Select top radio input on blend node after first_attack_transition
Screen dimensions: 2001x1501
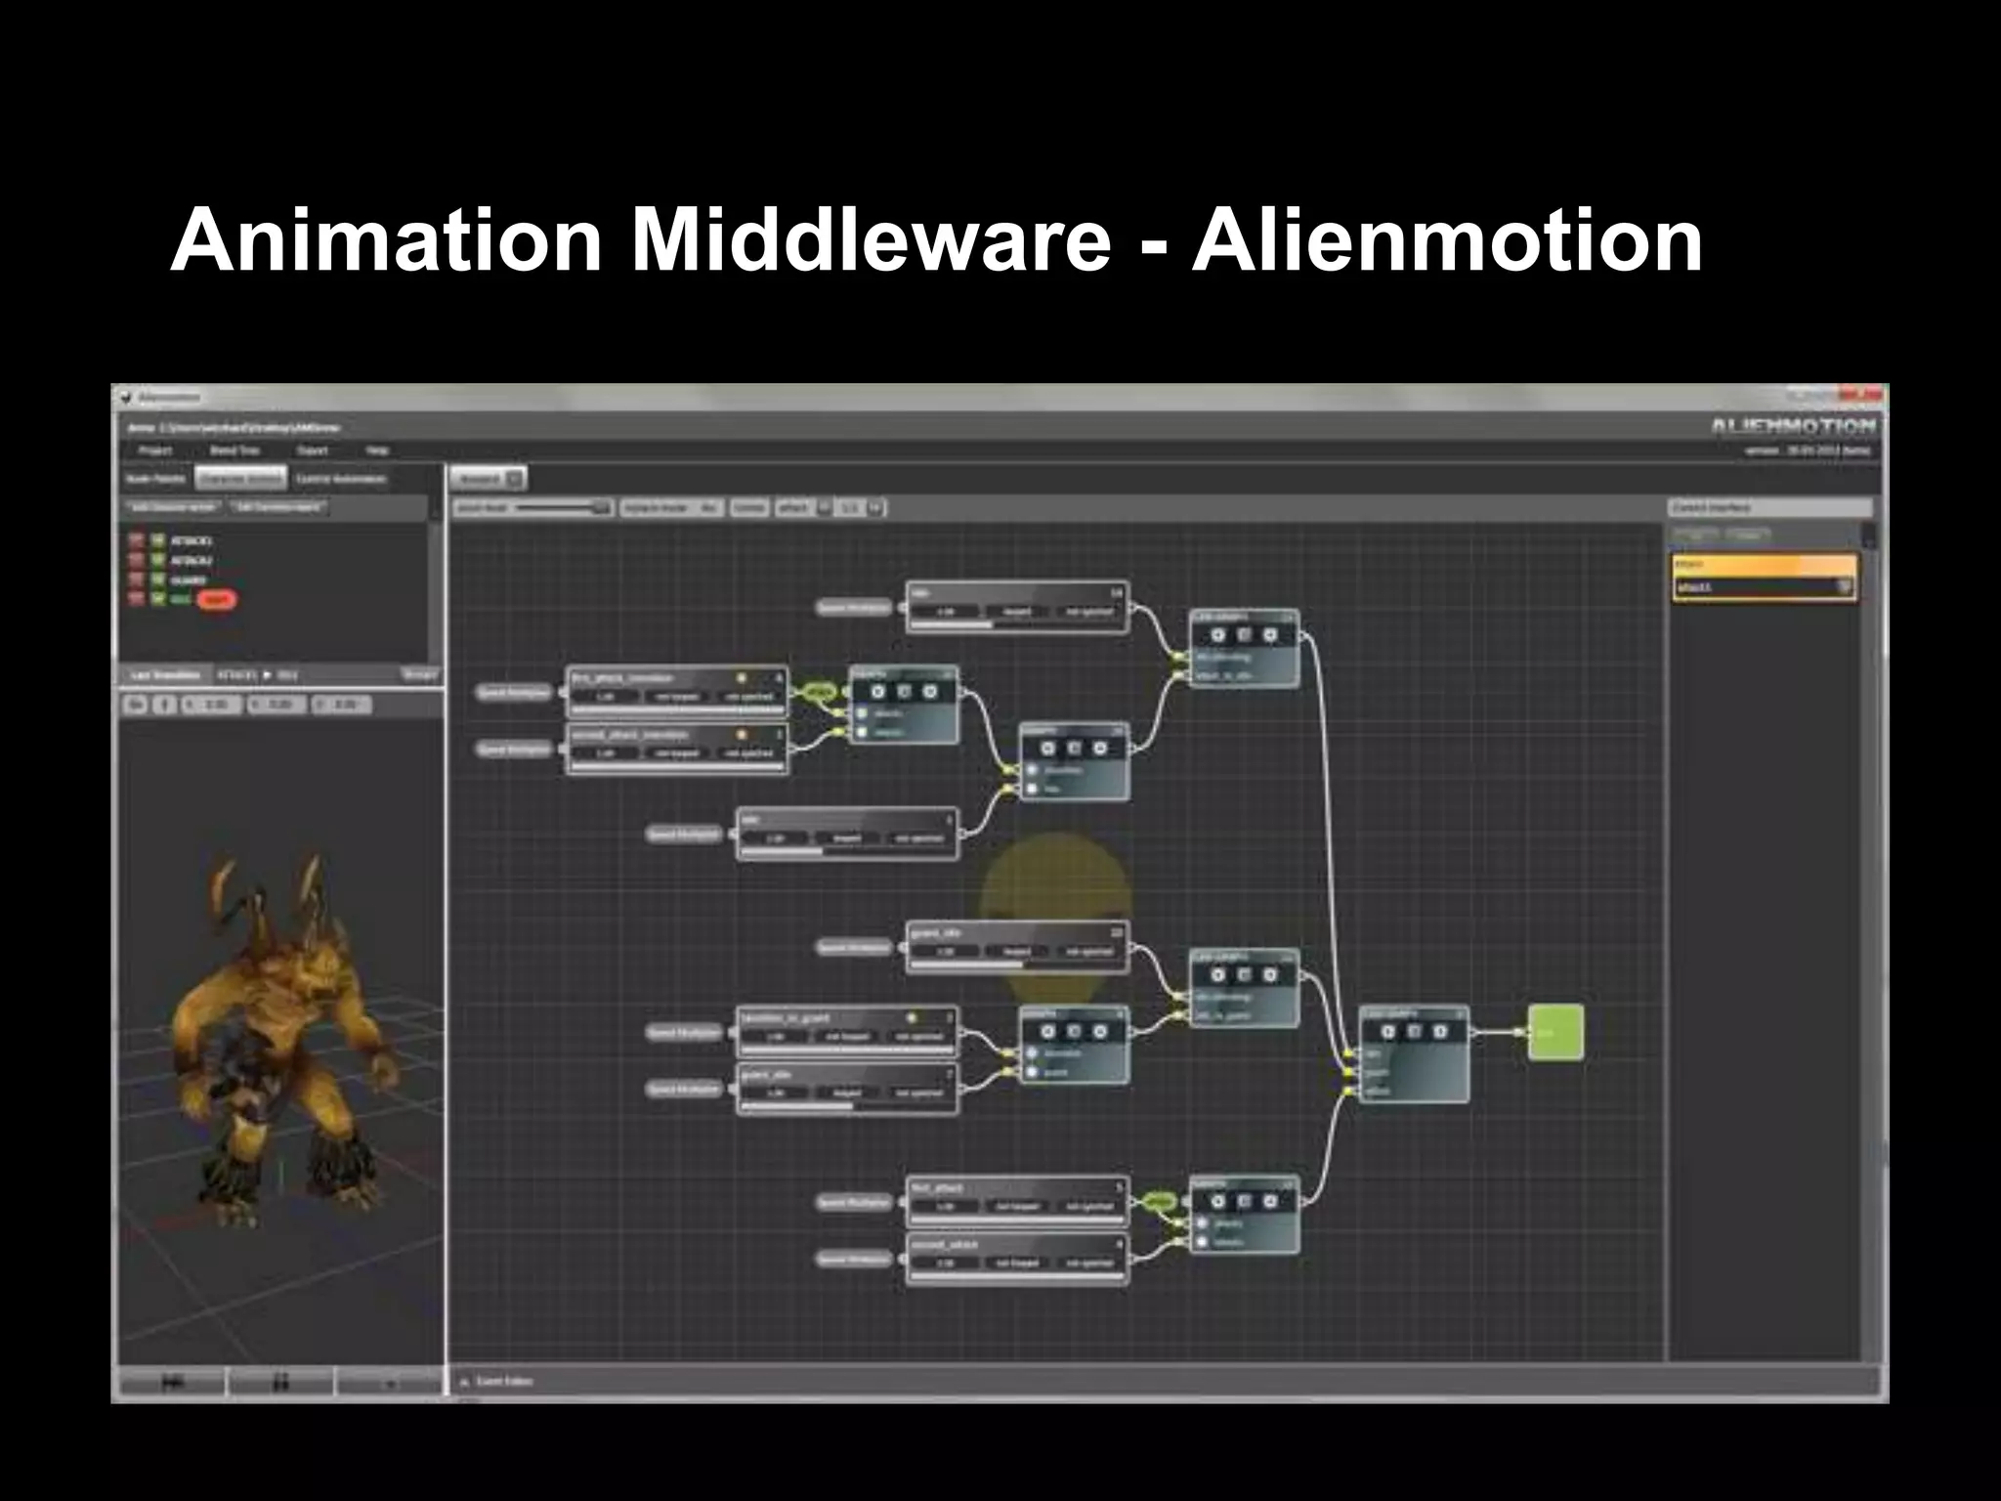click(x=862, y=713)
